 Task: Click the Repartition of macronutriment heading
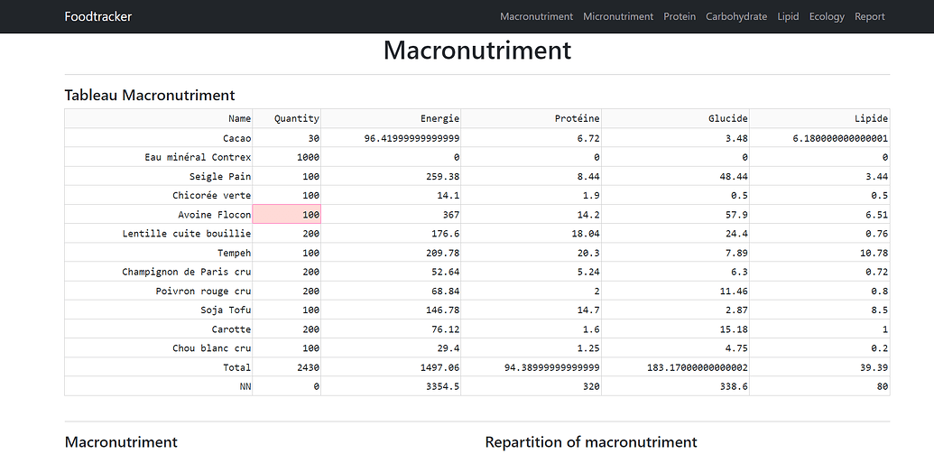tap(591, 442)
